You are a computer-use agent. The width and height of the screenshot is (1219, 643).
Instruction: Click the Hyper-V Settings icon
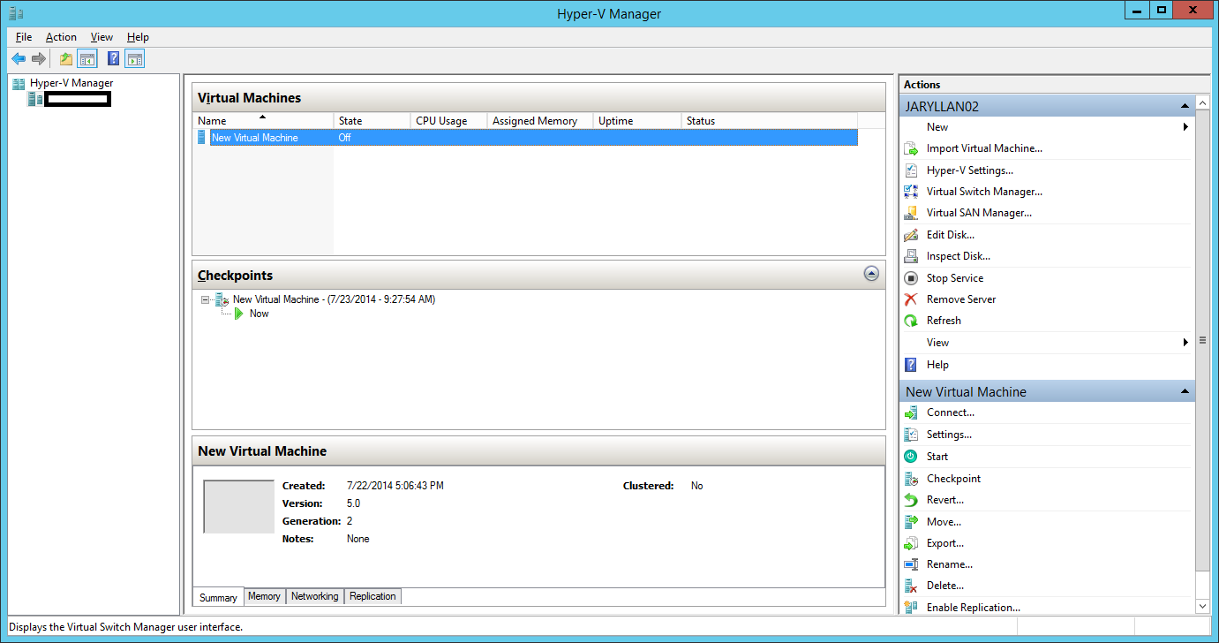[911, 170]
